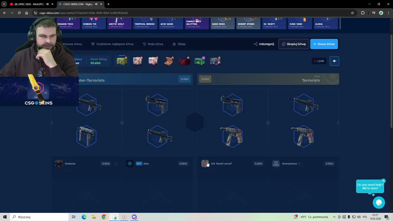Open the ARCTIC WOLF drop card

[x=120, y=24]
